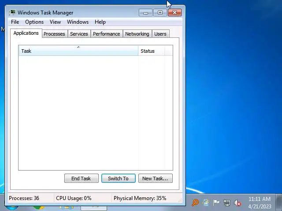Open the Windows menu
282x211 pixels.
[78, 22]
